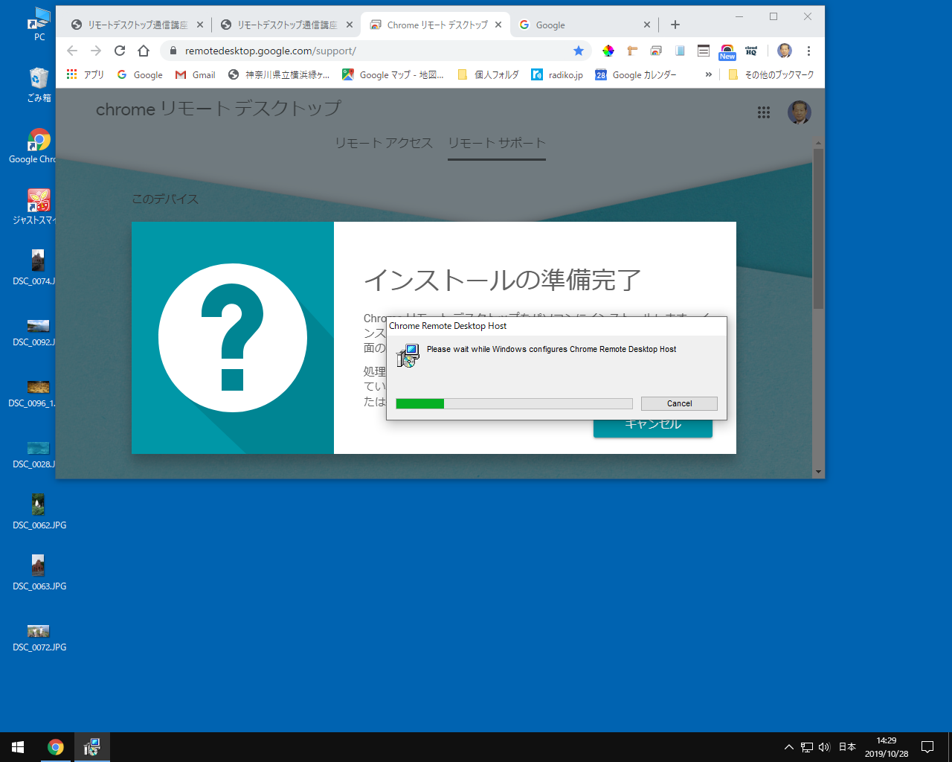
Task: Open the Chrome profile avatar in toolbar
Action: pyautogui.click(x=785, y=51)
